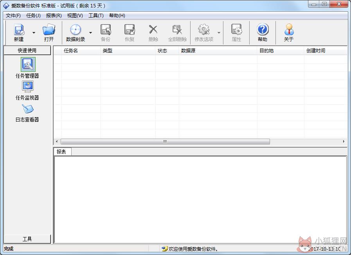Click the 打开 (Open) folder icon
The image size is (351, 255).
click(49, 30)
